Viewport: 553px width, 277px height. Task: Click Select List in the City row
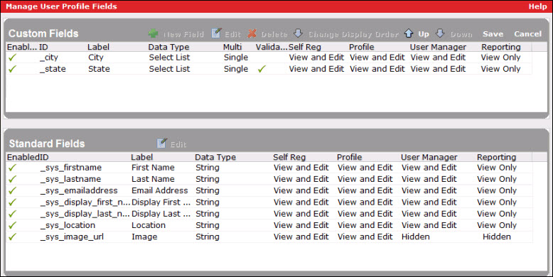coord(169,58)
